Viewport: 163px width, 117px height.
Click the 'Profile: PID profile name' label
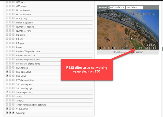click(x=28, y=60)
